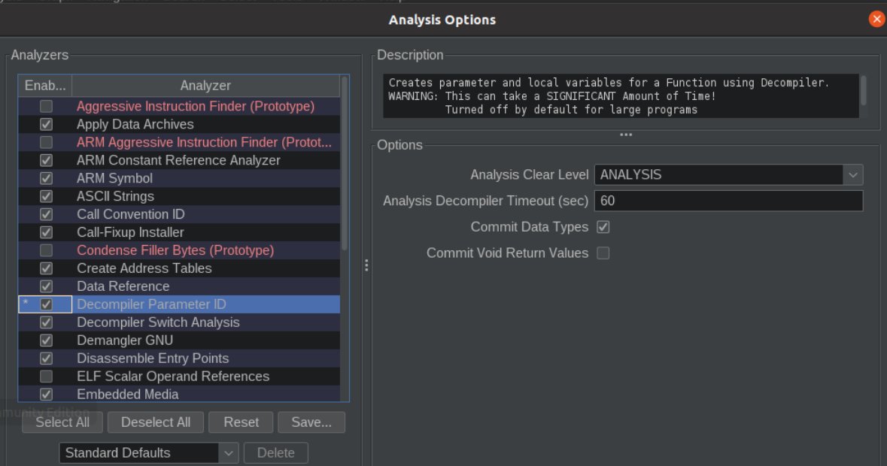Enable Commit Void Return Values option
887x466 pixels.
pyautogui.click(x=603, y=253)
